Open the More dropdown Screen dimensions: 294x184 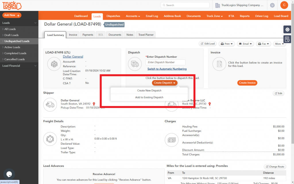tap(279, 44)
